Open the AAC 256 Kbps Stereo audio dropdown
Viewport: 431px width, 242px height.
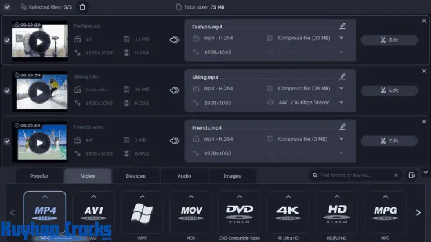(x=342, y=102)
